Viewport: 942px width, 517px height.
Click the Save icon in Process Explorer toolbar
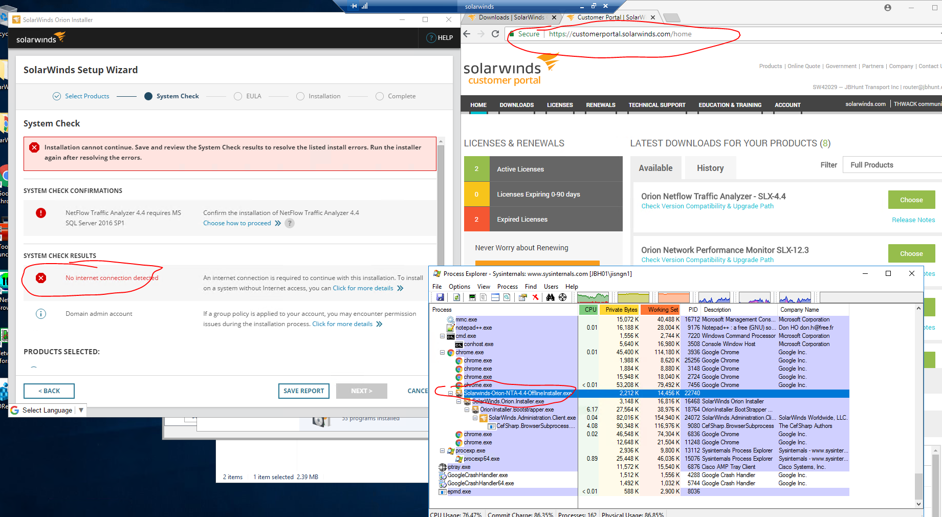(440, 297)
